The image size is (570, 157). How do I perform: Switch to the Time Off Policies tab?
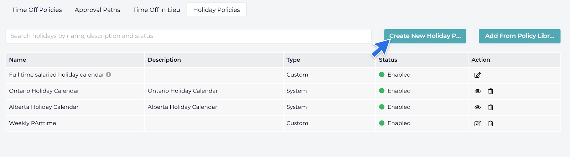(x=37, y=10)
